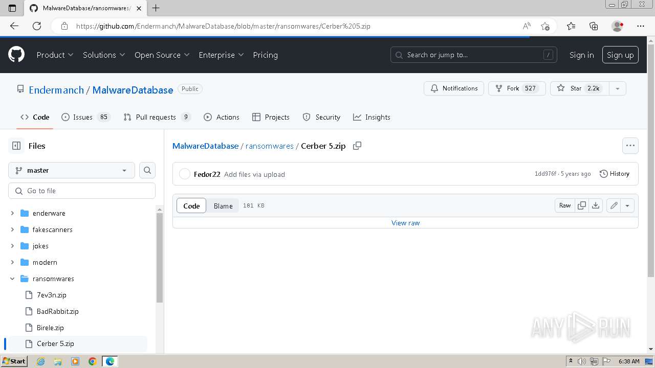Expand the jokes folder chevron
Screen dimensions: 655x368
tap(12, 246)
